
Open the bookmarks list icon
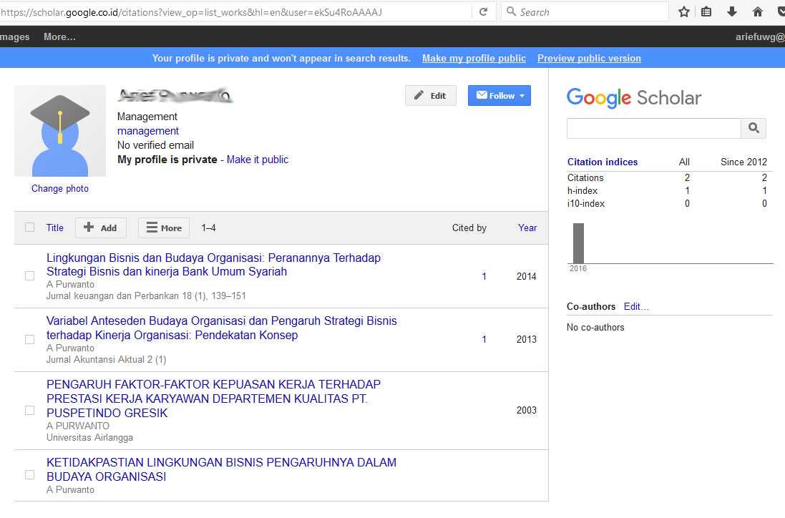pyautogui.click(x=706, y=12)
